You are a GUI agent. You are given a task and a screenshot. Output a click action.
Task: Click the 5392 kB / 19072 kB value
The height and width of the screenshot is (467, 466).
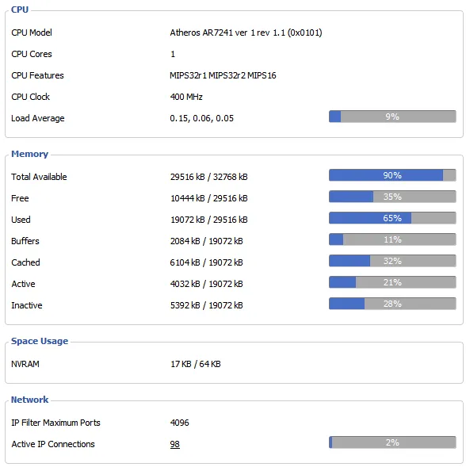click(x=206, y=305)
